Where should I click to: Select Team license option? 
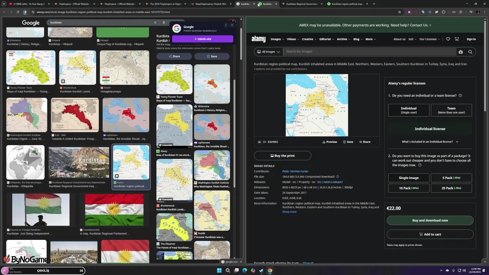(x=451, y=110)
